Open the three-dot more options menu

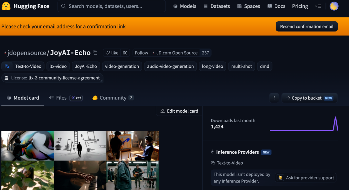coord(274,98)
